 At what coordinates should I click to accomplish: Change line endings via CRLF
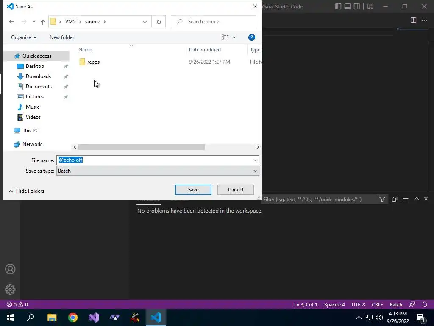pos(377,304)
